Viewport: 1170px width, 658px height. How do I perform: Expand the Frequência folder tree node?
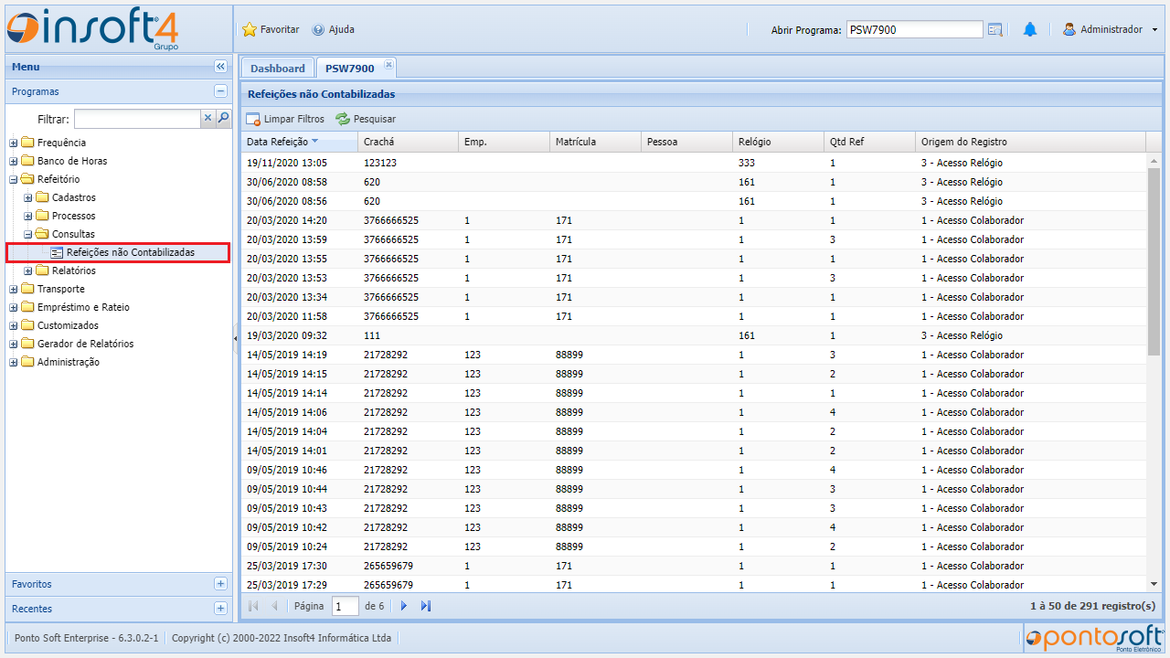coord(14,143)
